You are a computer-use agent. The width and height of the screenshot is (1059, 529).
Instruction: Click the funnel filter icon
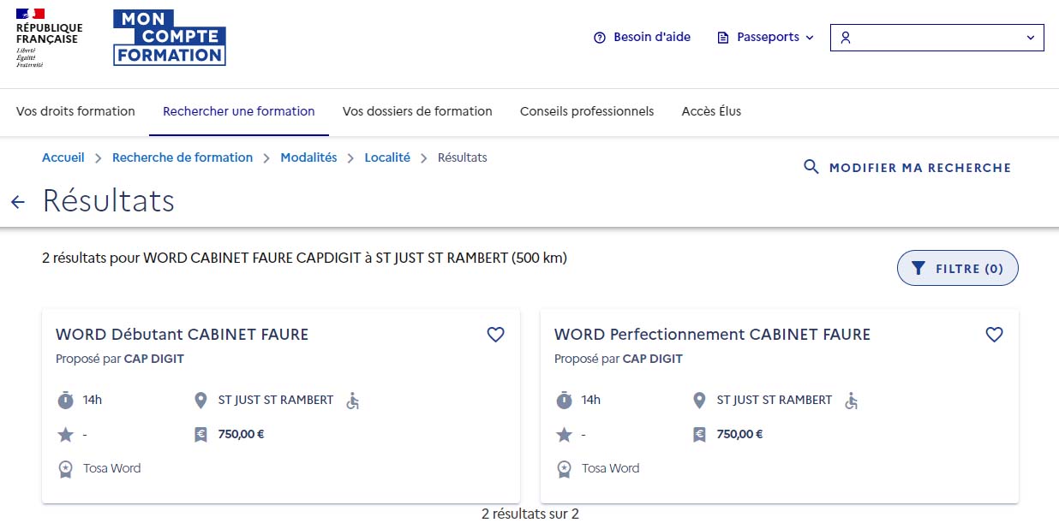[918, 269]
